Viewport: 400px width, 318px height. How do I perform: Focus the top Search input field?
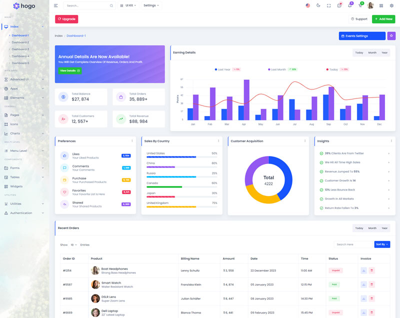pos(87,5)
